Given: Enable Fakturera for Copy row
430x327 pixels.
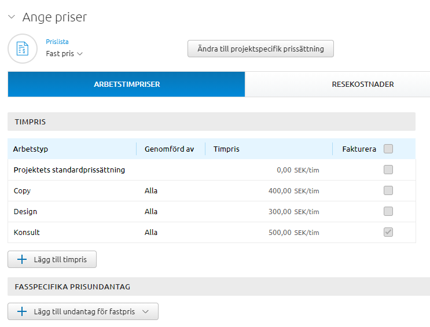Looking at the screenshot, I should pos(388,190).
